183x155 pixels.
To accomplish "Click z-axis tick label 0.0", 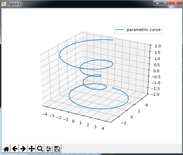I will pos(156,71).
